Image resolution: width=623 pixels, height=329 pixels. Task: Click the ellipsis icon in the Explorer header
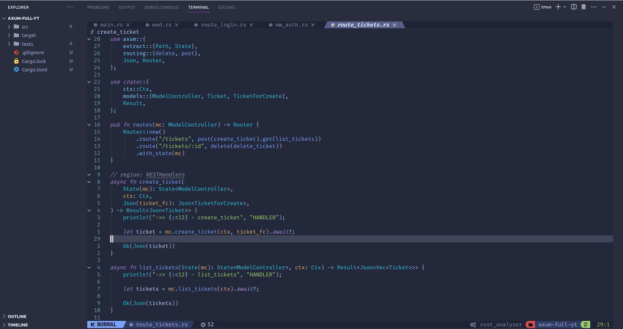coord(70,7)
